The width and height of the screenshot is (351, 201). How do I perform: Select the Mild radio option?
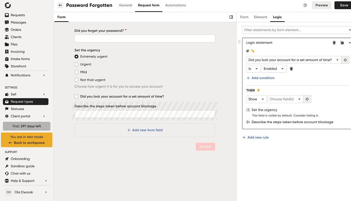[x=76, y=72]
